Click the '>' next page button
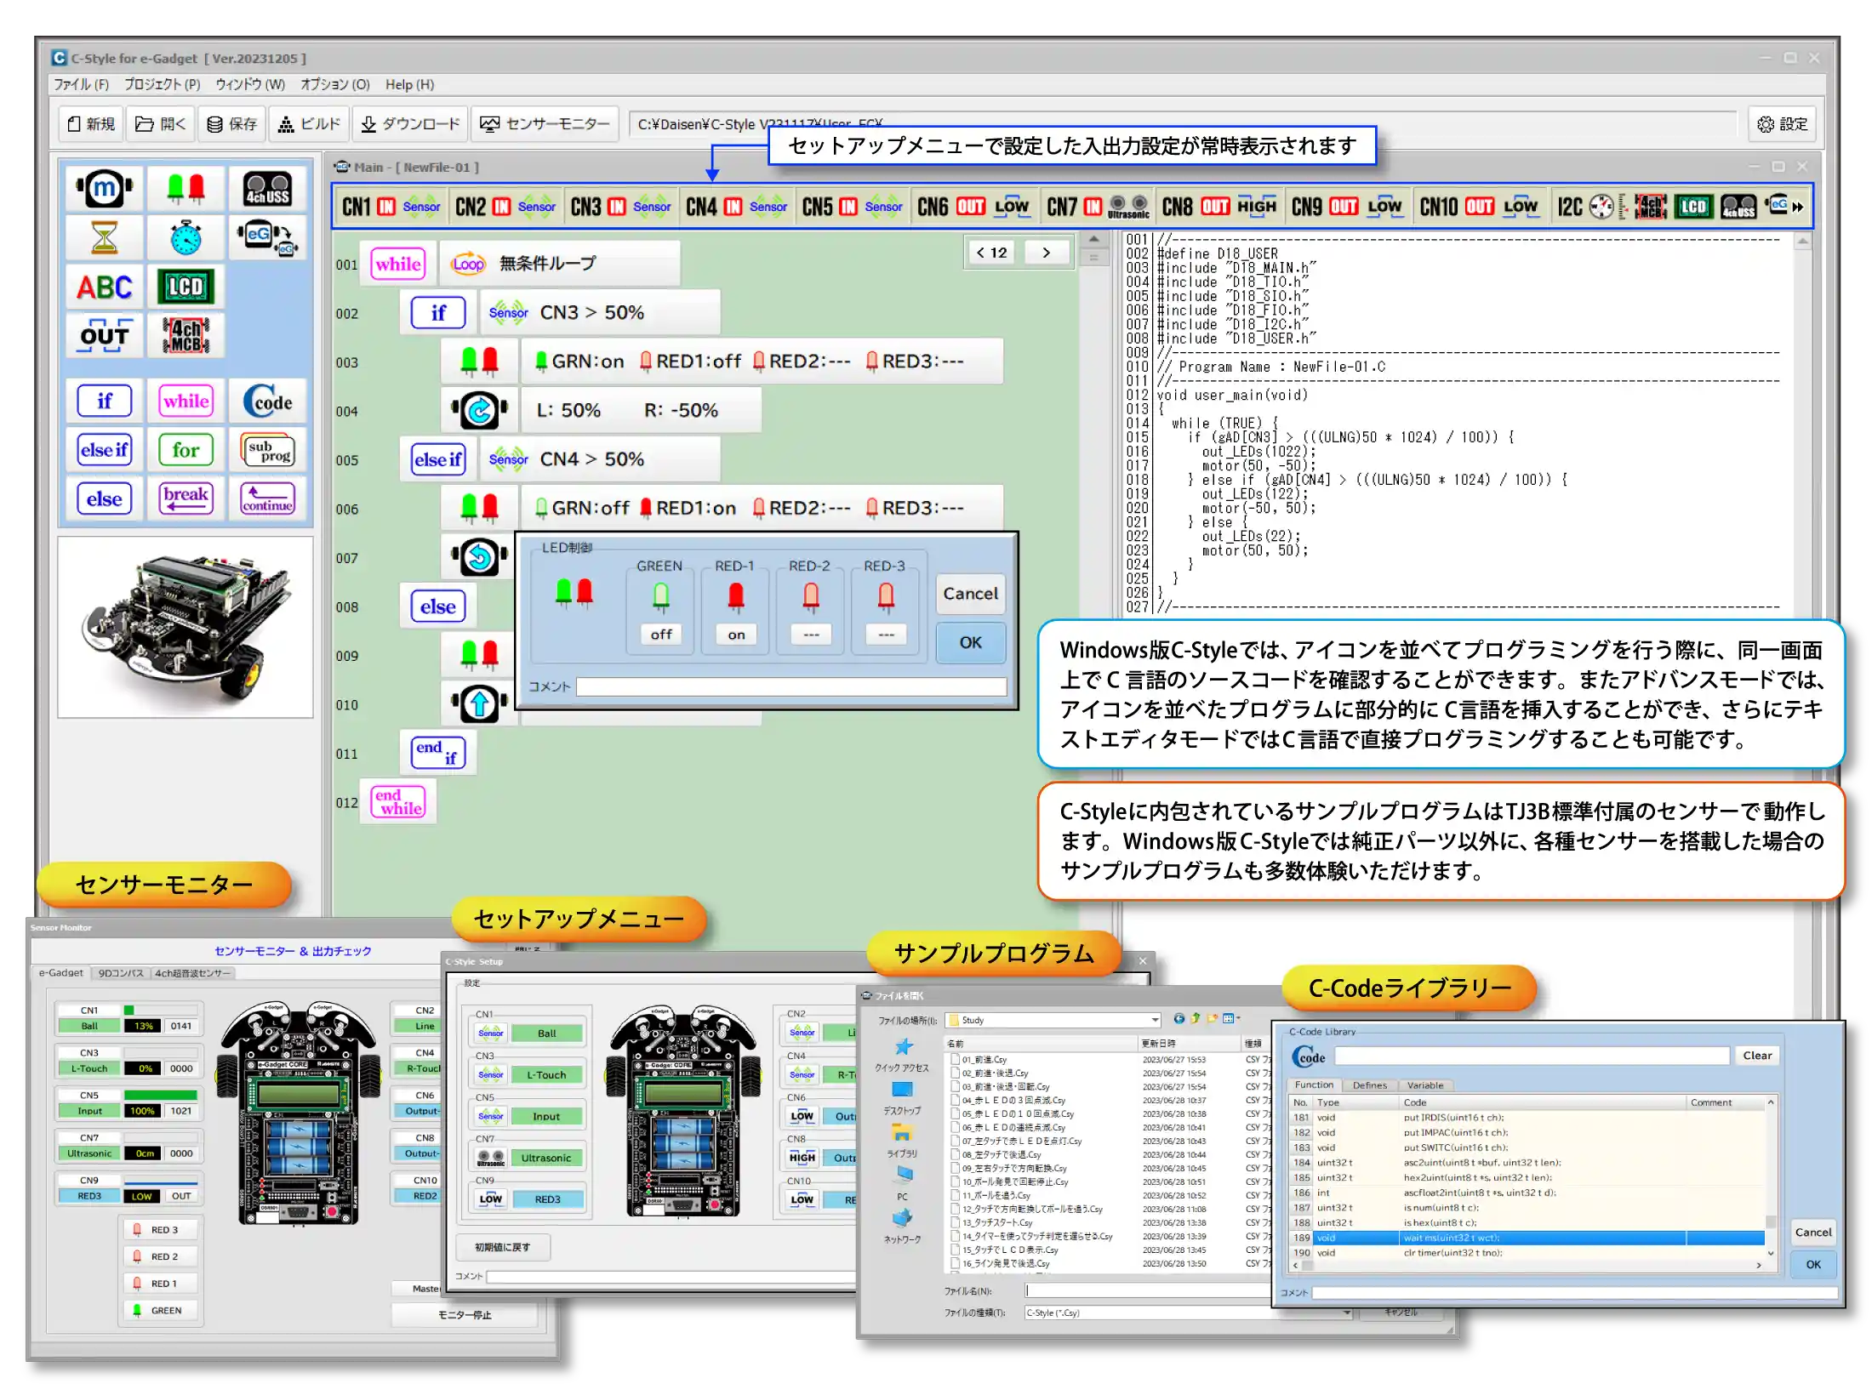Screen dimensions: 1872x1395 pyautogui.click(x=1046, y=253)
